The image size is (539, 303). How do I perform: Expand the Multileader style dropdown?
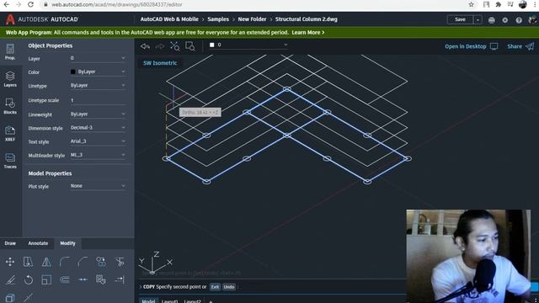98,155
